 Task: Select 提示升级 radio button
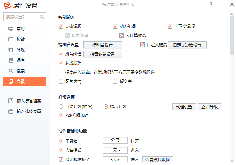106,107
